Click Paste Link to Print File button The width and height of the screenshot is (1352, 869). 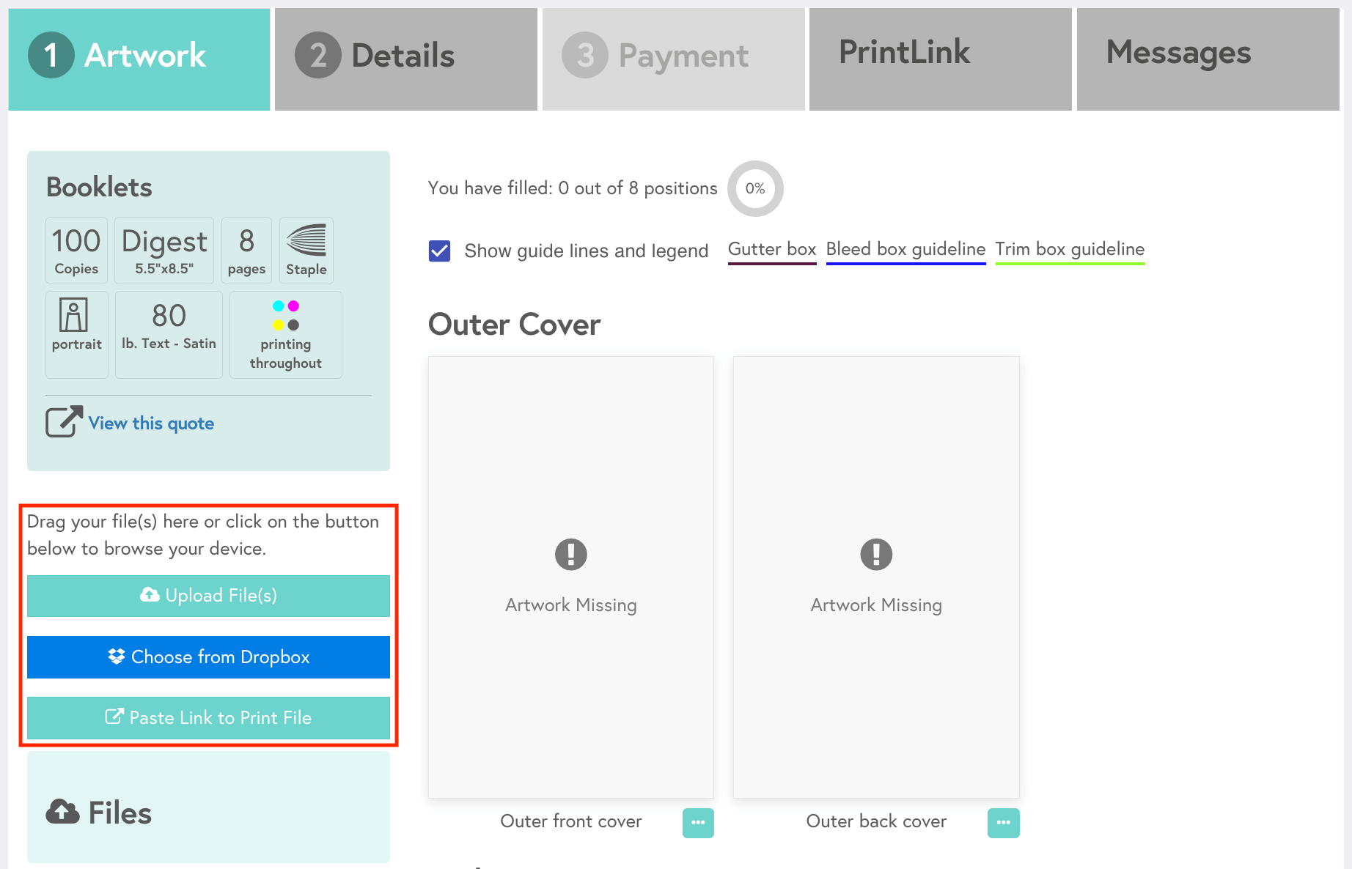coord(208,718)
